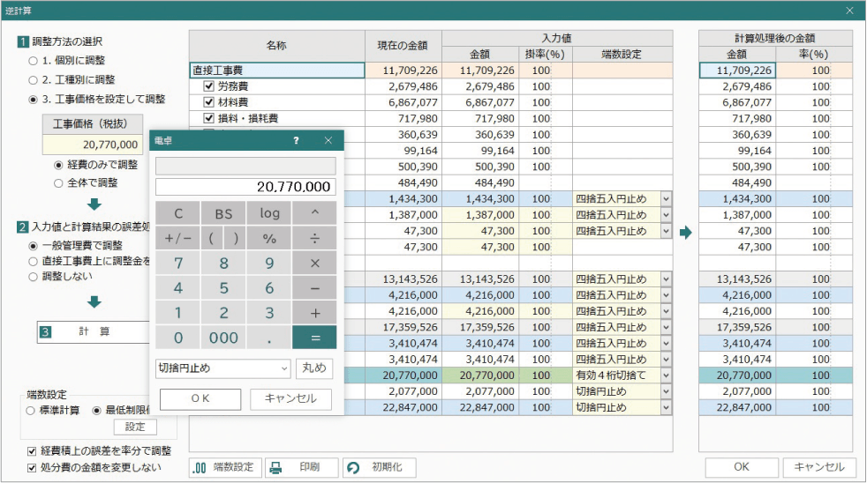The image size is (867, 483).
Task: Click the 5 key on the calculator
Action: (223, 288)
